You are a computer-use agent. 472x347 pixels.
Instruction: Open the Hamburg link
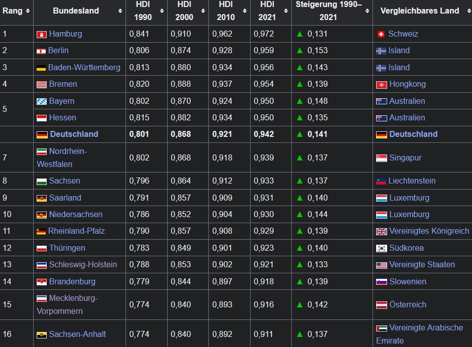(65, 34)
